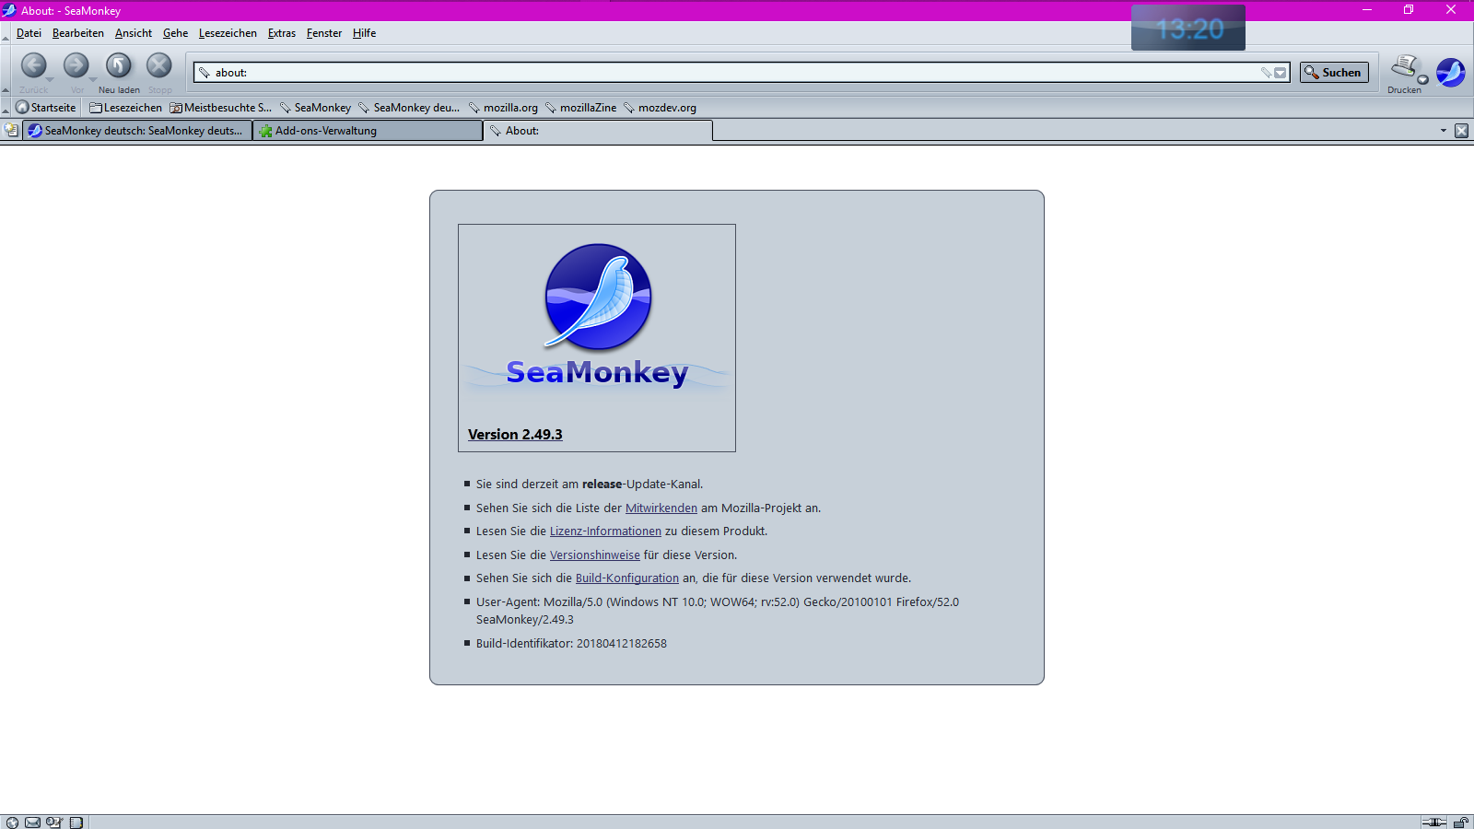Open the Lesezeichen menu in menu bar
This screenshot has width=1474, height=829.
pos(228,33)
